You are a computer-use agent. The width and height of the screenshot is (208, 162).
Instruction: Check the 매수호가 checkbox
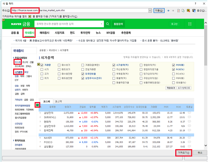tap(59, 65)
